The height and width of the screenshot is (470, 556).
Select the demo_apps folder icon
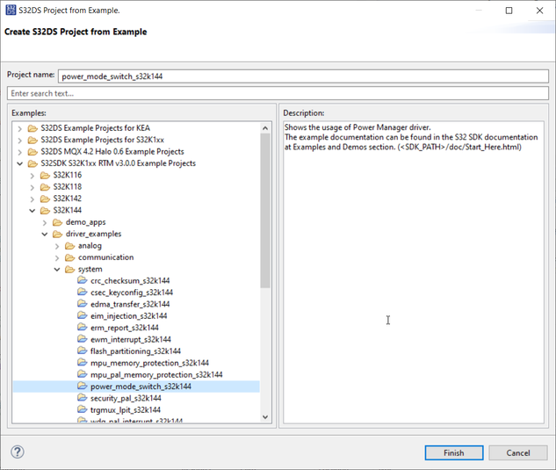57,222
